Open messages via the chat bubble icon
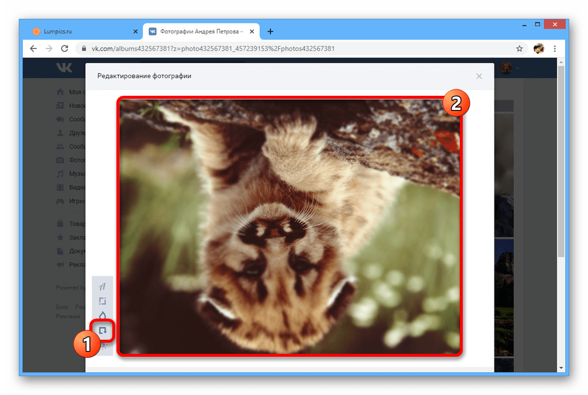588x395 pixels. 60,119
